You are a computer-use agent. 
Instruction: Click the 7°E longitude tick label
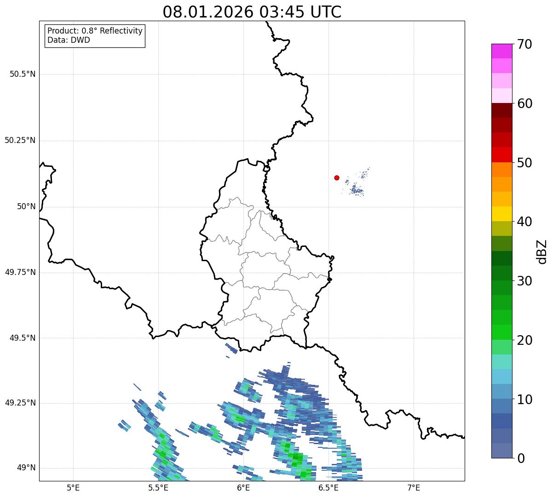point(414,487)
